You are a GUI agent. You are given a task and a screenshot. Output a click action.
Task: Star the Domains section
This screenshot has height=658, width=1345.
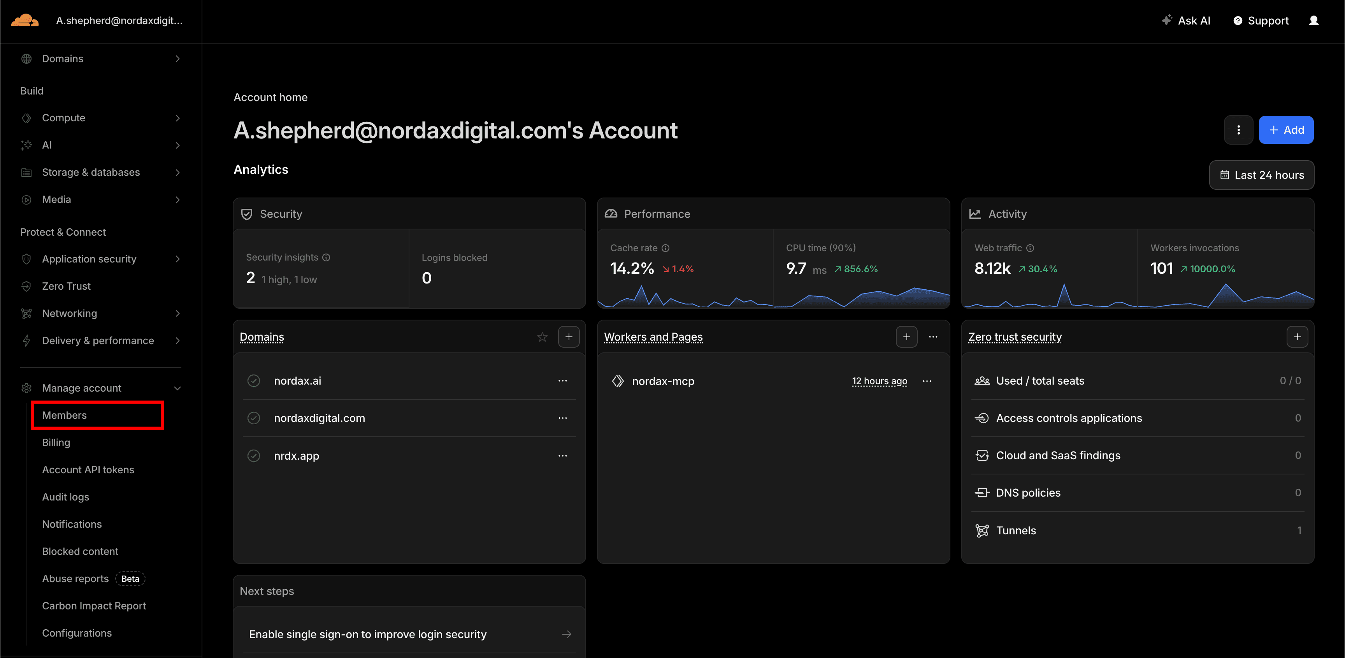point(542,337)
